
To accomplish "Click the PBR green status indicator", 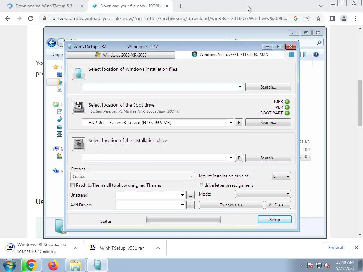I will tap(287, 107).
